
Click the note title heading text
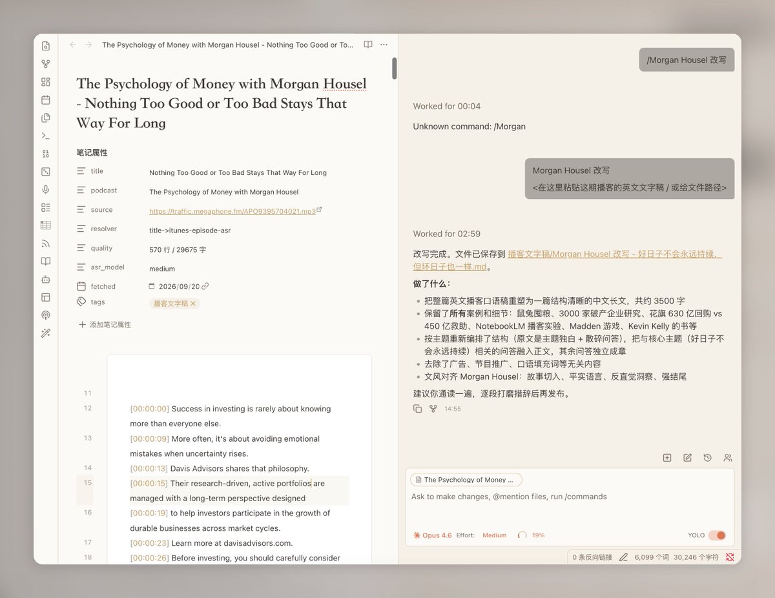222,103
